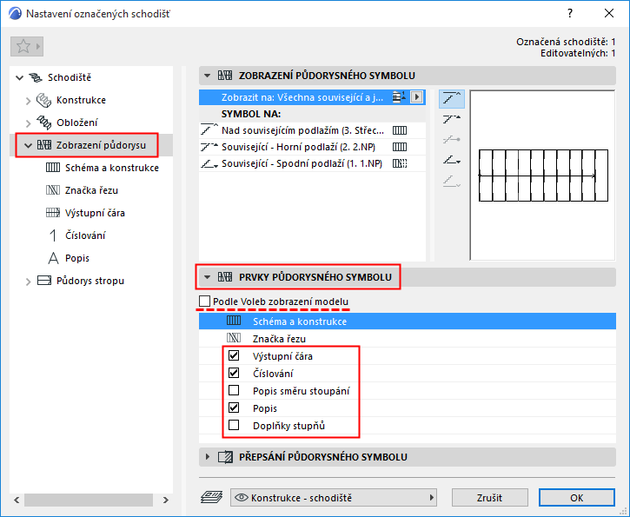Open Značka řezu tree page
The height and width of the screenshot is (517, 630).
pos(91,190)
